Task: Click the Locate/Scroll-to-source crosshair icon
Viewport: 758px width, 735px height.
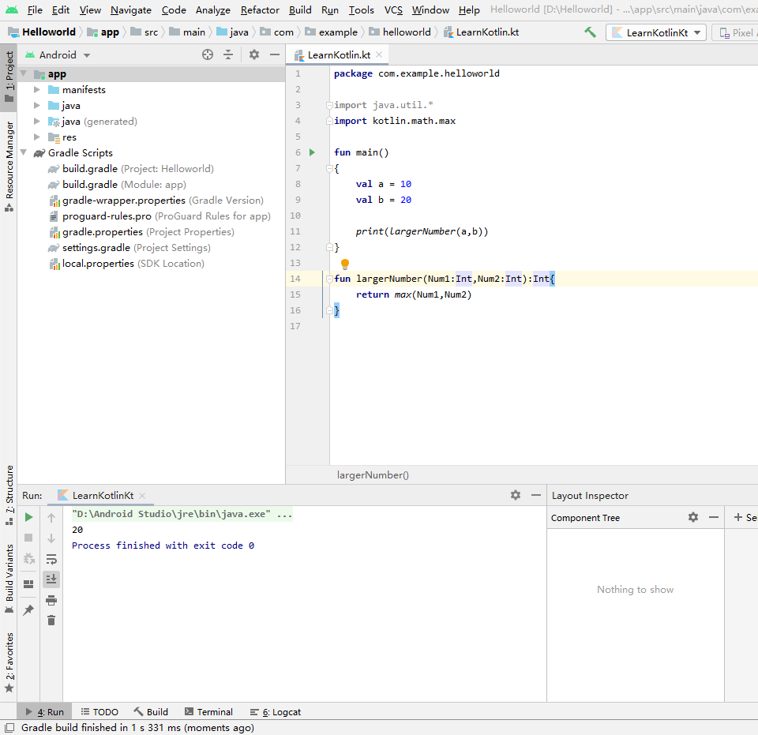Action: [207, 54]
